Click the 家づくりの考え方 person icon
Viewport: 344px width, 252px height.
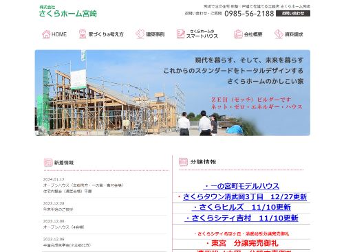point(83,34)
